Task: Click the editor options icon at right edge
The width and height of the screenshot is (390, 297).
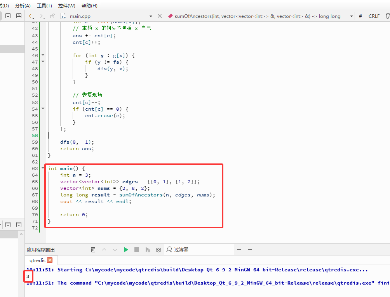Action: click(x=388, y=16)
